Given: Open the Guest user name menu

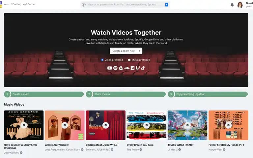Looking at the screenshot, I should click(x=249, y=3).
